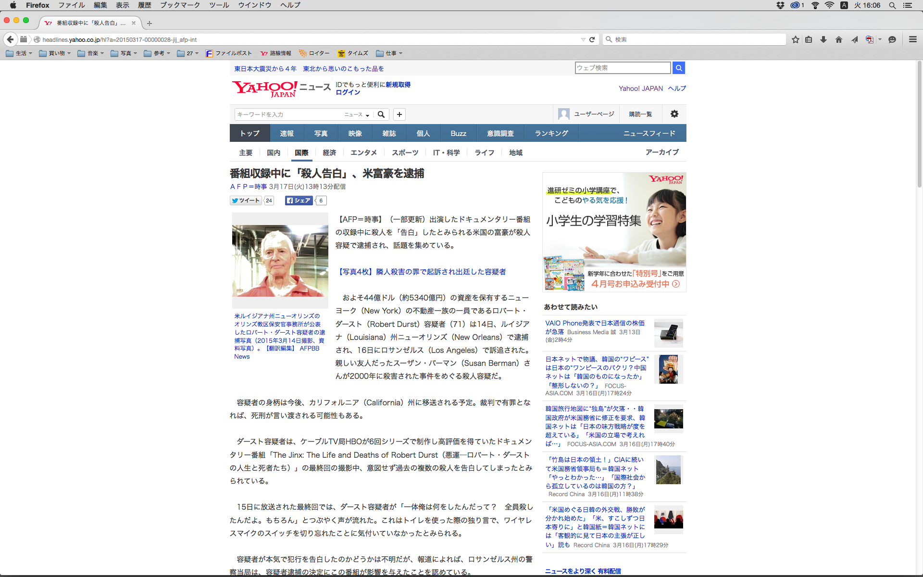Open a new browser tab
Image resolution: width=923 pixels, height=577 pixels.
150,23
